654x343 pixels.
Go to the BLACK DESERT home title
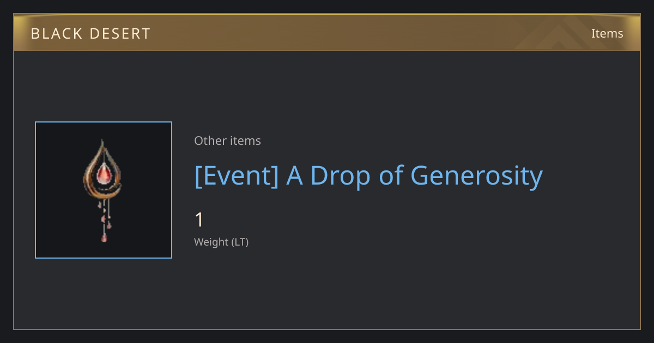(90, 33)
